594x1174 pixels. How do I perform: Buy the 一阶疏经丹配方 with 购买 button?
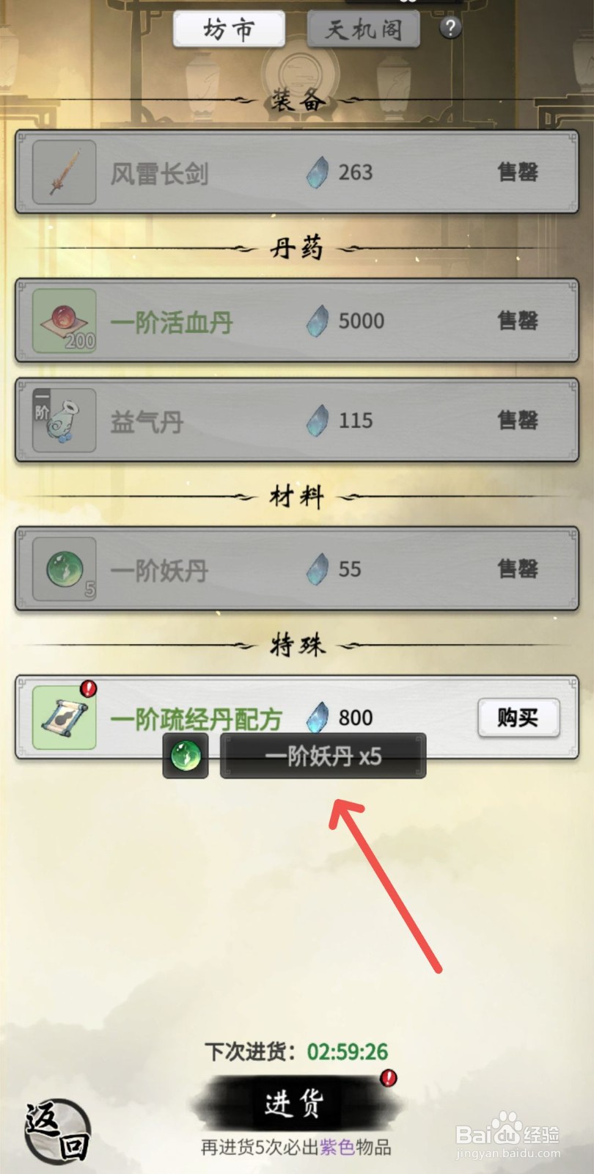518,717
